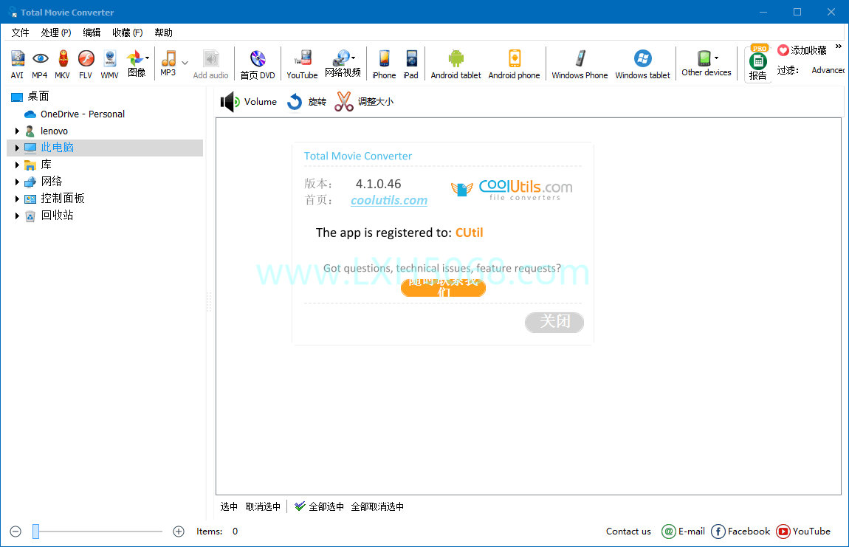Viewport: 849px width, 547px height.
Task: Select MP3 audio format icon
Action: pyautogui.click(x=168, y=64)
